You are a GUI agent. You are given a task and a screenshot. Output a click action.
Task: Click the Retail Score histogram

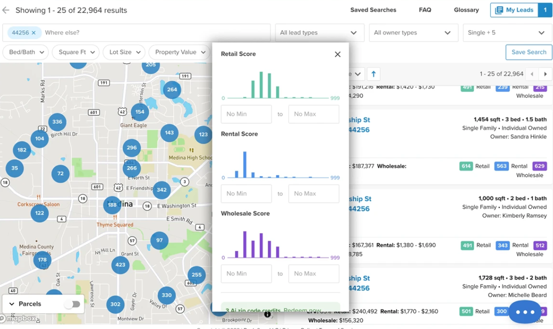(277, 85)
